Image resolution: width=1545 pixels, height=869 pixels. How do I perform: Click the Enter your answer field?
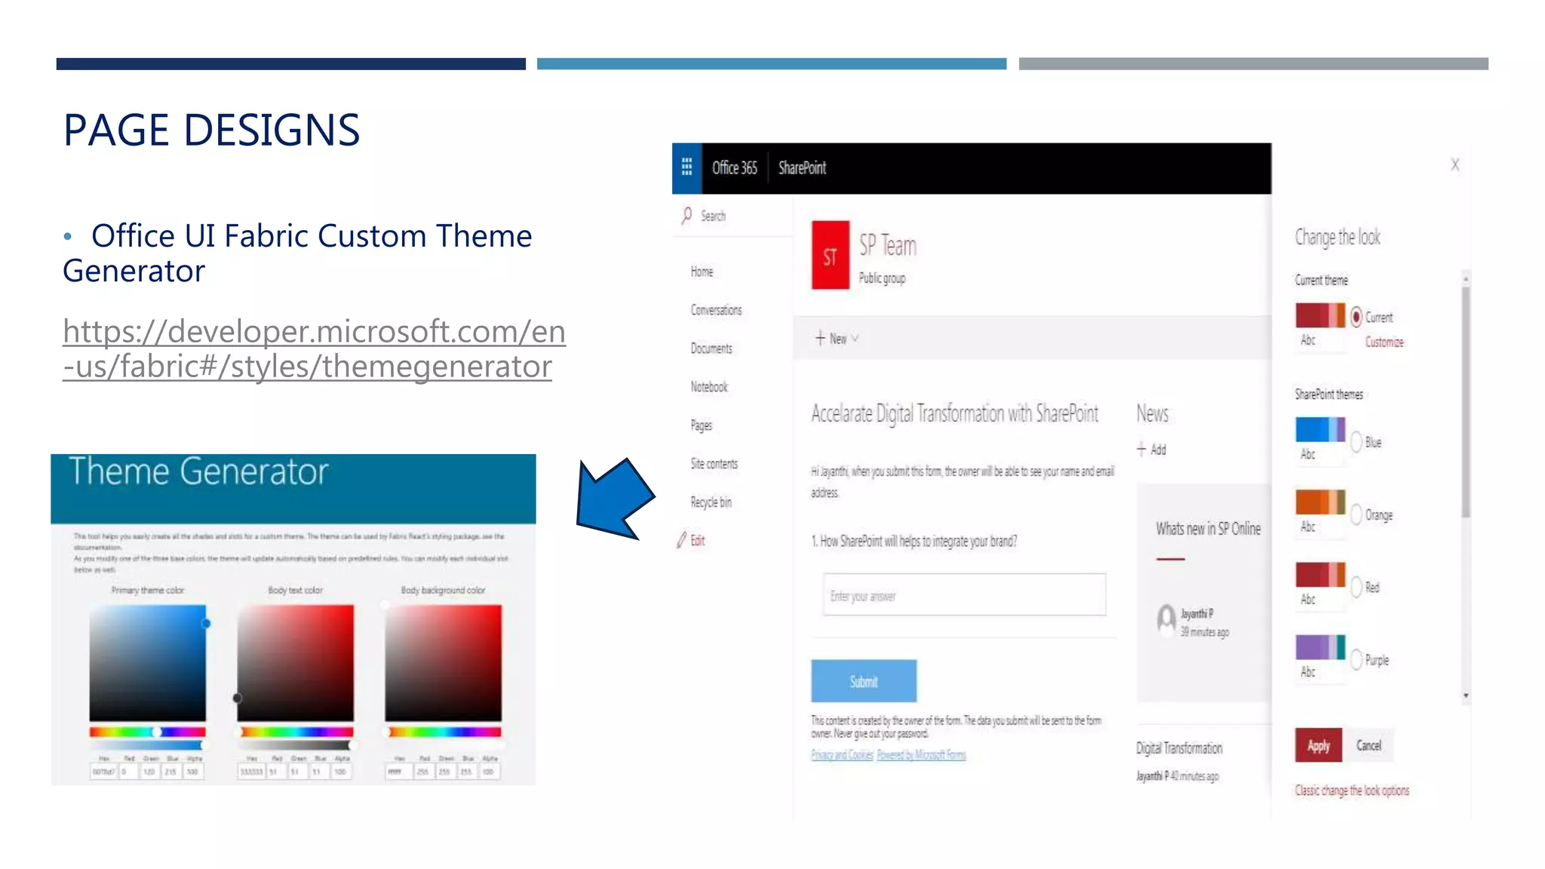(964, 595)
